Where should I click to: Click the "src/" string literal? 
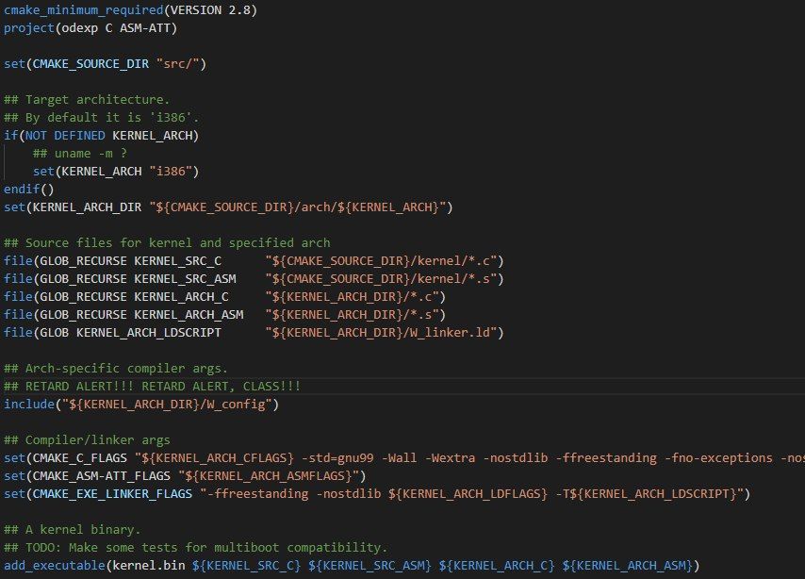[x=177, y=64]
